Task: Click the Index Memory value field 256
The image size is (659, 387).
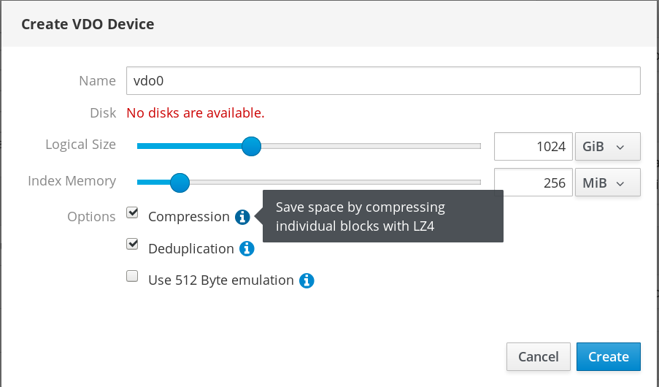Action: tap(533, 183)
